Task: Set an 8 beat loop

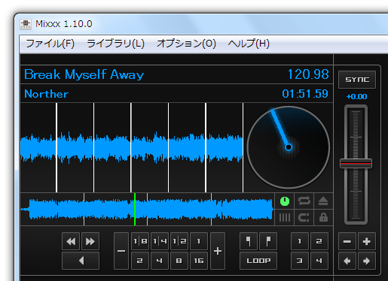Action: (179, 261)
